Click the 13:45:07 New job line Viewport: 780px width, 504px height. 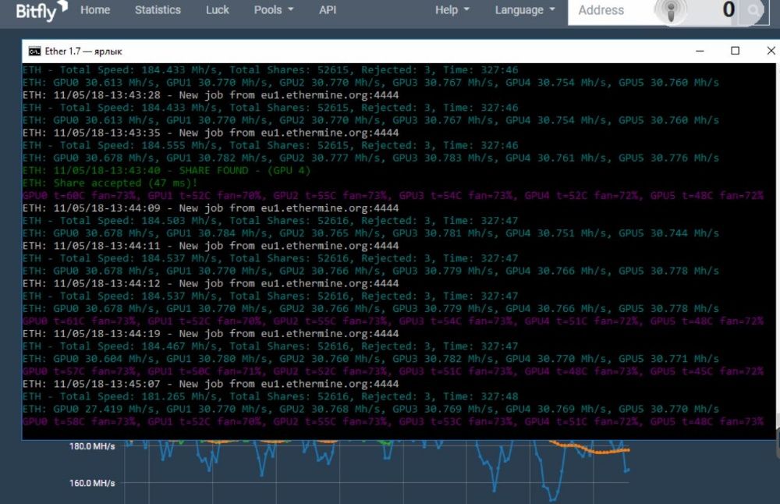211,384
